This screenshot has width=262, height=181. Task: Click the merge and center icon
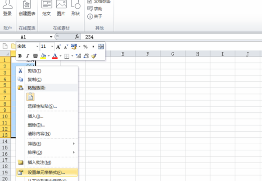[x=101, y=46]
